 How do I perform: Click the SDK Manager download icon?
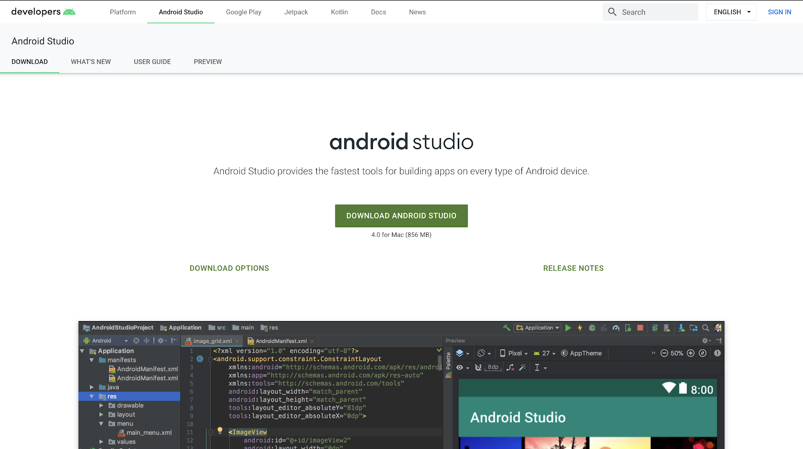coord(681,328)
